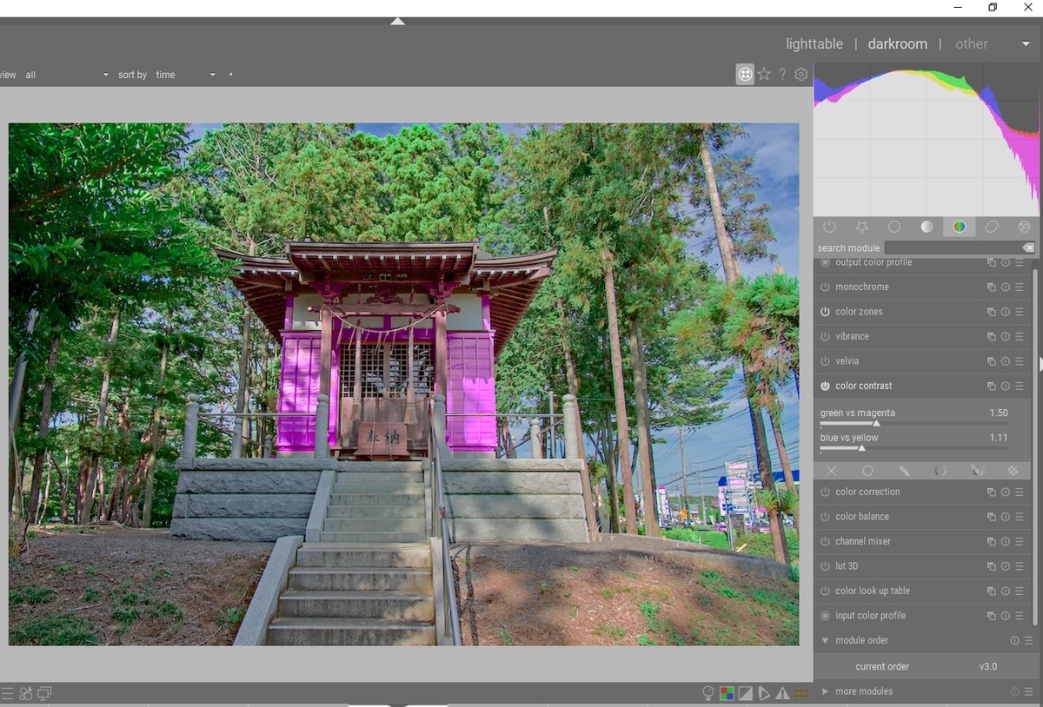
Task: Open presets for color look up table
Action: click(1020, 591)
